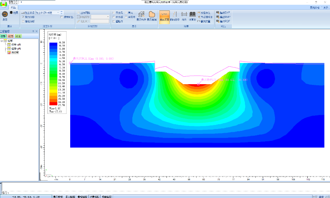
Task: Toggle the 显示网格 checkbox
Action: (79, 13)
